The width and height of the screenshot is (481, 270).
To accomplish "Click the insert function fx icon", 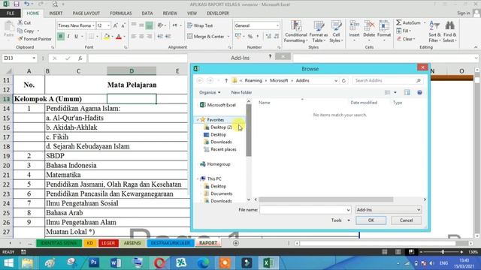I will click(80, 58).
